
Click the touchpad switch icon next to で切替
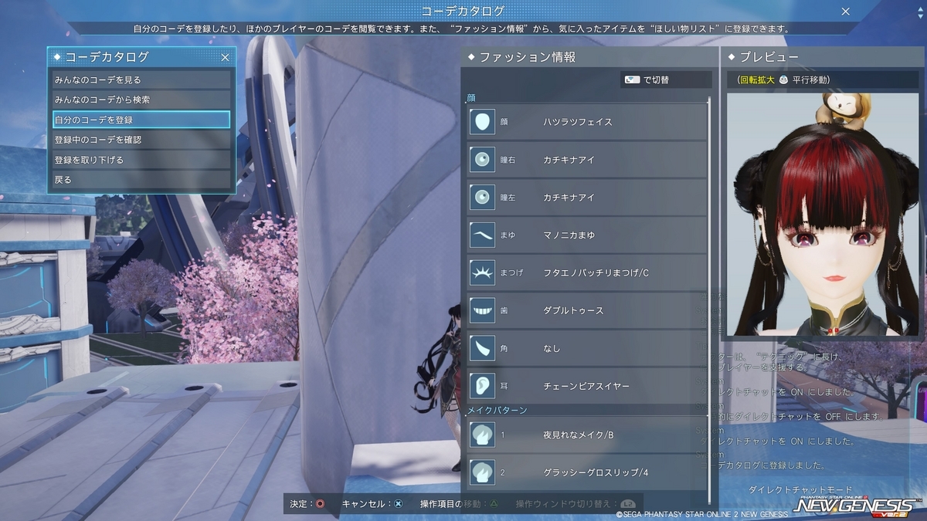pos(633,80)
